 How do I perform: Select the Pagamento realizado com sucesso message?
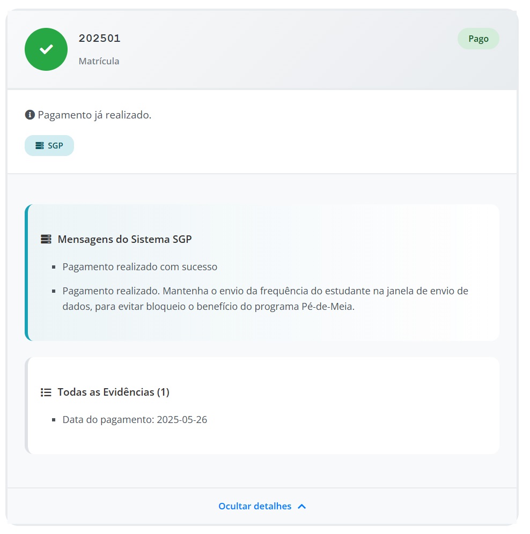click(x=140, y=266)
